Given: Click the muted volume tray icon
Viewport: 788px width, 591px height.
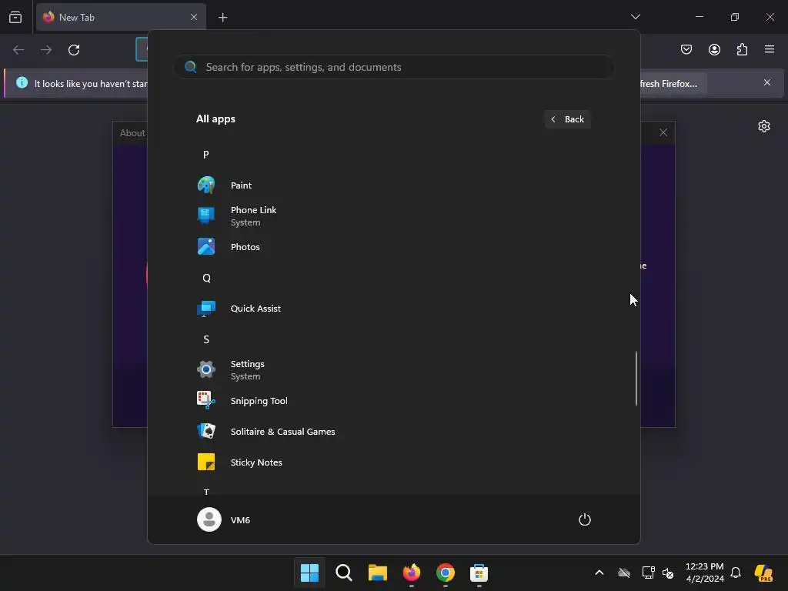Looking at the screenshot, I should pyautogui.click(x=668, y=573).
